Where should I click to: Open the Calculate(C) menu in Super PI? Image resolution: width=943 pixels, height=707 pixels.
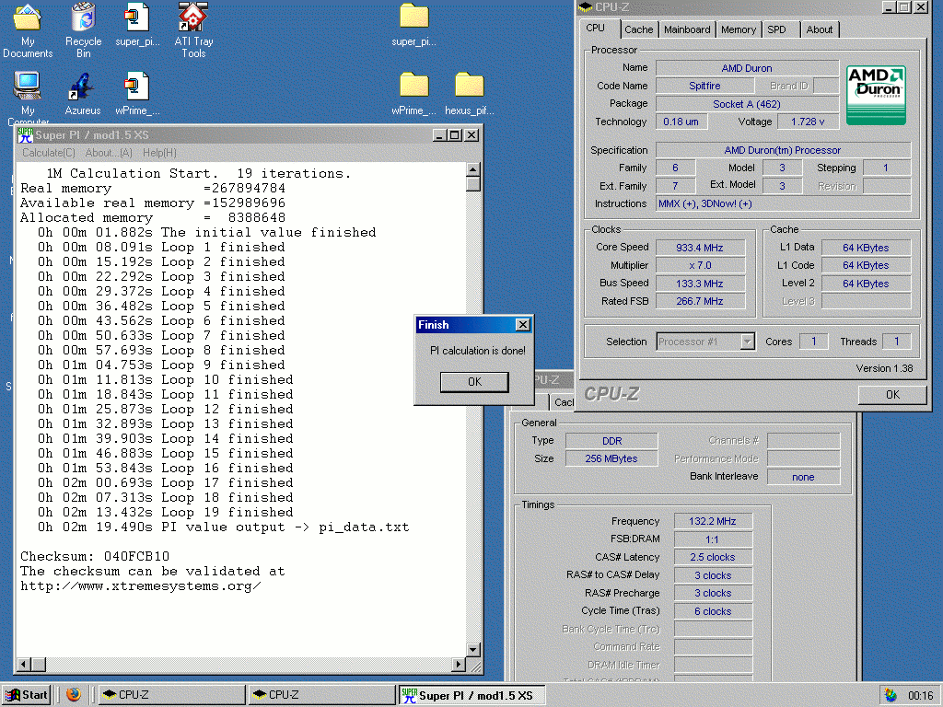49,153
